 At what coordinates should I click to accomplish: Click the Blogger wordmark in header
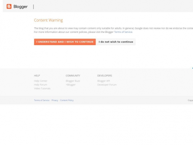click(x=21, y=7)
